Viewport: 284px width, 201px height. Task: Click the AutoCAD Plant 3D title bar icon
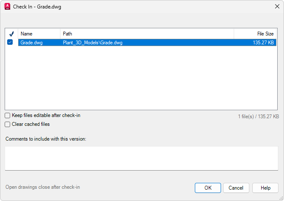pos(7,6)
